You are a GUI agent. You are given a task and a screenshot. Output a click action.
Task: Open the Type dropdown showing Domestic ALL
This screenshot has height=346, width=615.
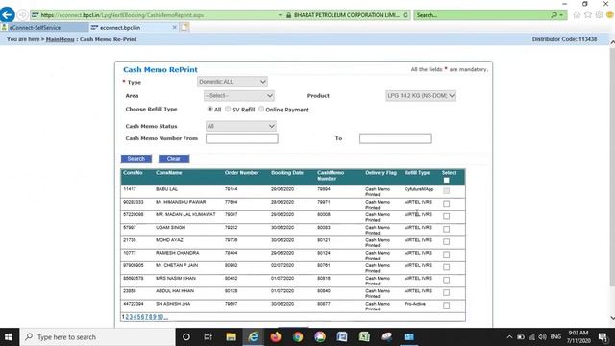(233, 82)
